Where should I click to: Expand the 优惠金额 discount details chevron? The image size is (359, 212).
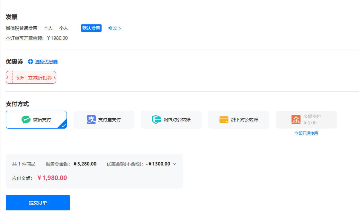coord(175,164)
